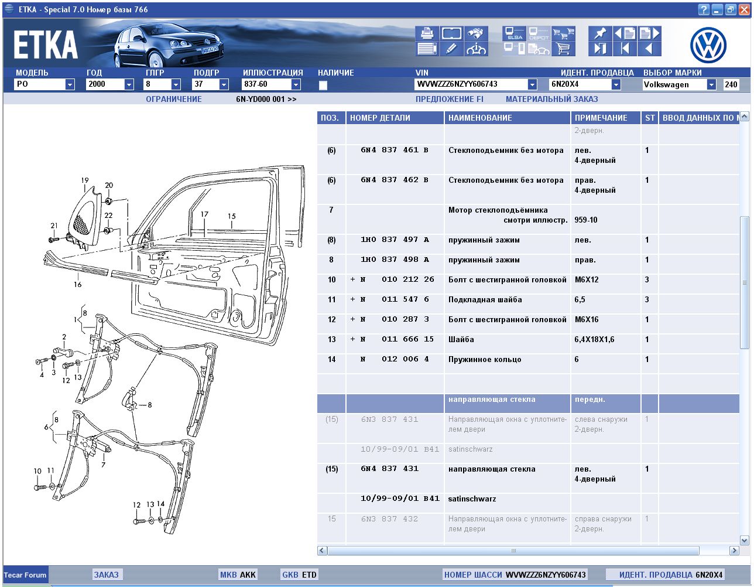Click the multiple shopping carts icon

(x=564, y=33)
